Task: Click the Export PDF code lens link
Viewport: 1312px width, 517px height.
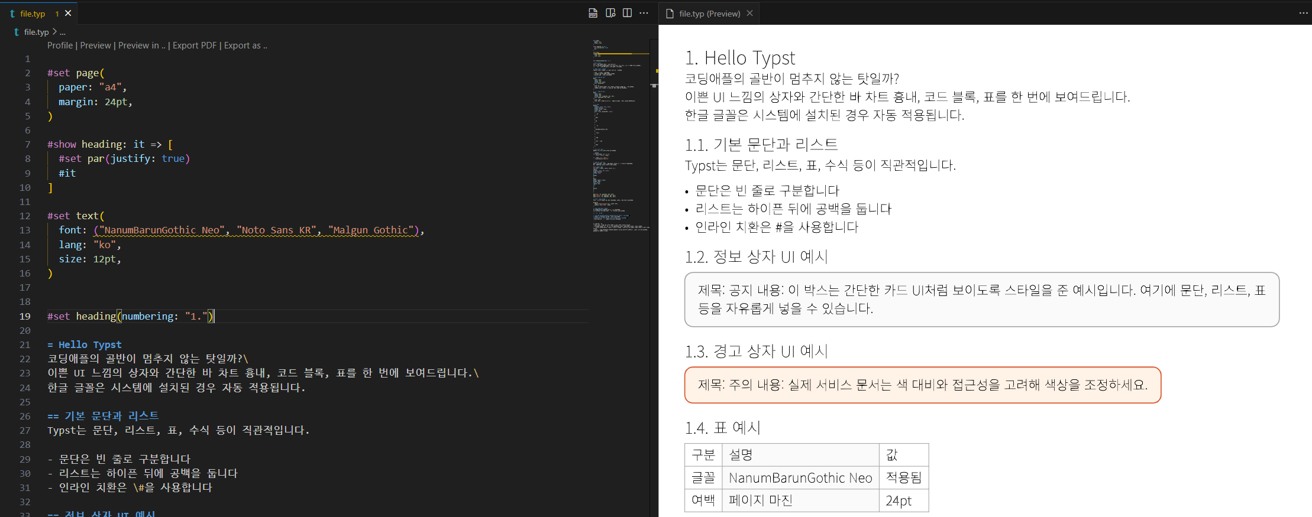Action: coord(195,45)
